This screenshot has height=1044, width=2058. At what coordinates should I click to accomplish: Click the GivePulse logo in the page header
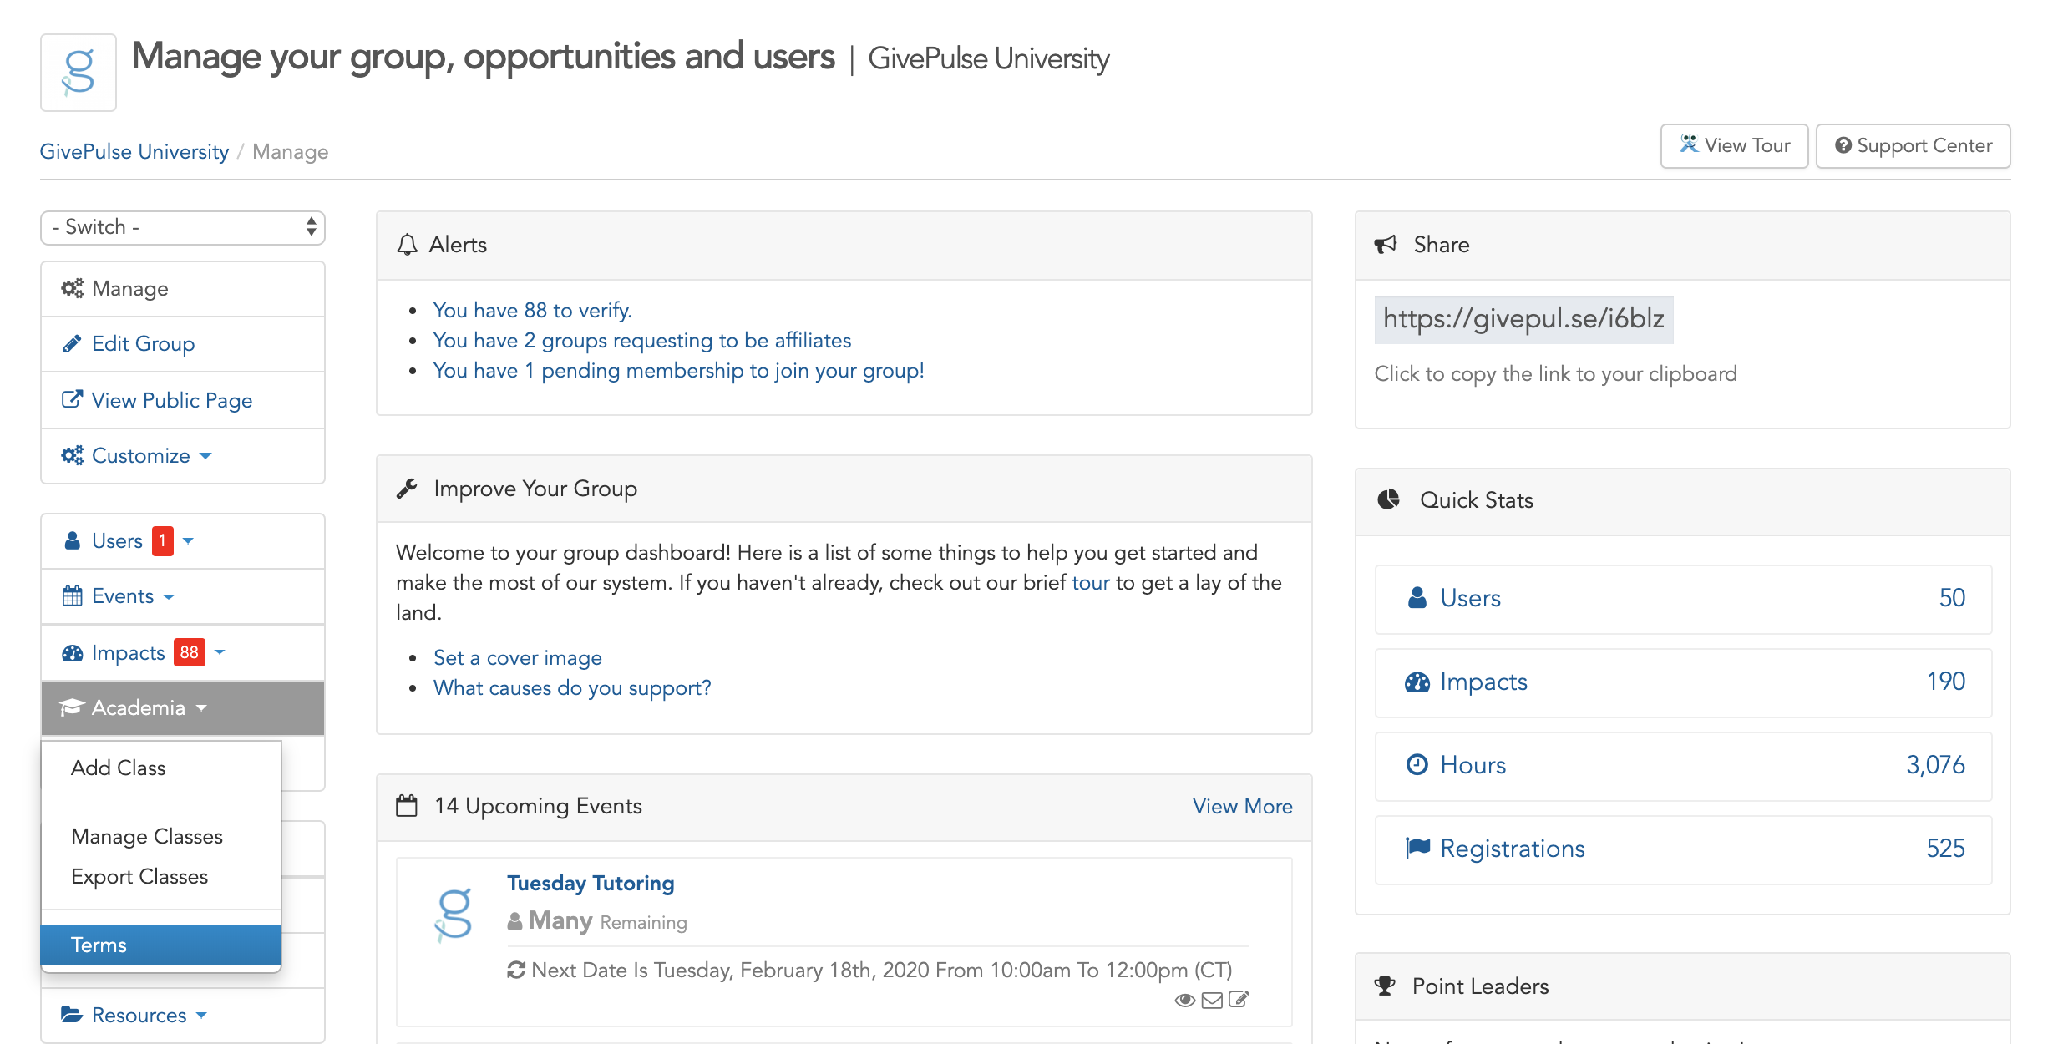pyautogui.click(x=79, y=73)
